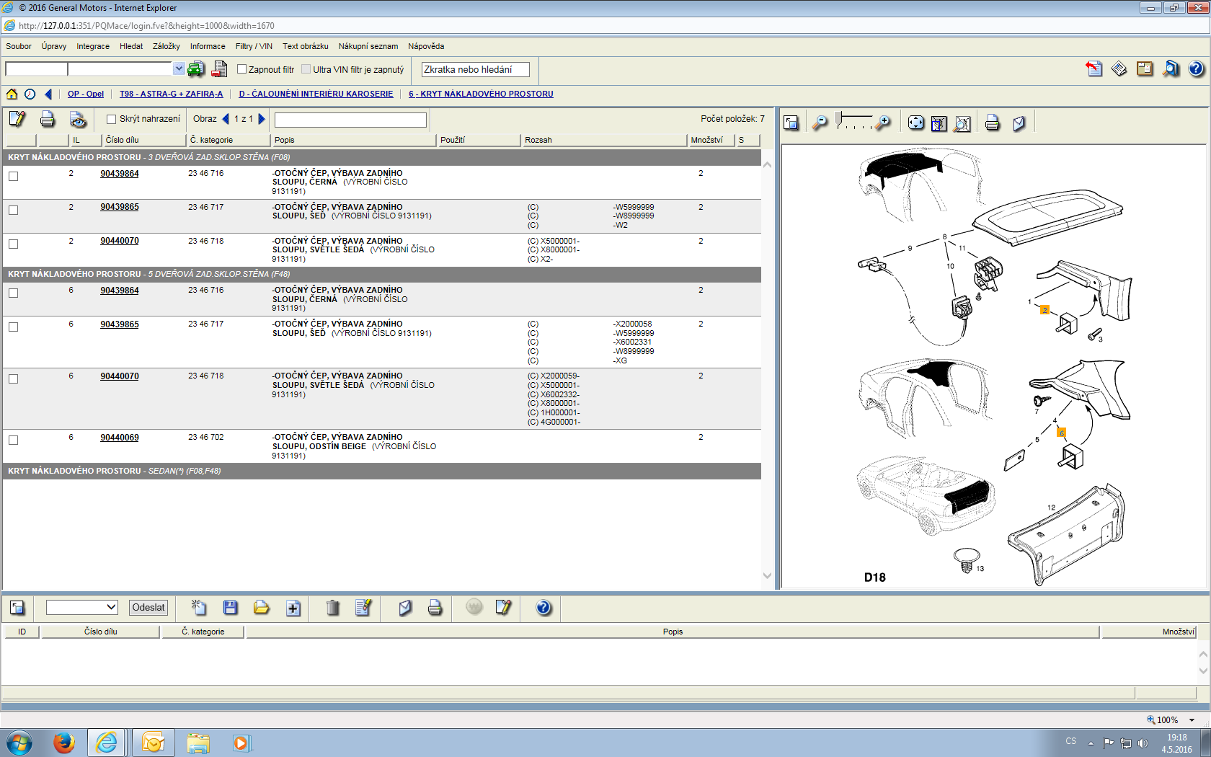The width and height of the screenshot is (1211, 757).
Task: Click zoom out magnifier in image toolbar
Action: pyautogui.click(x=820, y=123)
